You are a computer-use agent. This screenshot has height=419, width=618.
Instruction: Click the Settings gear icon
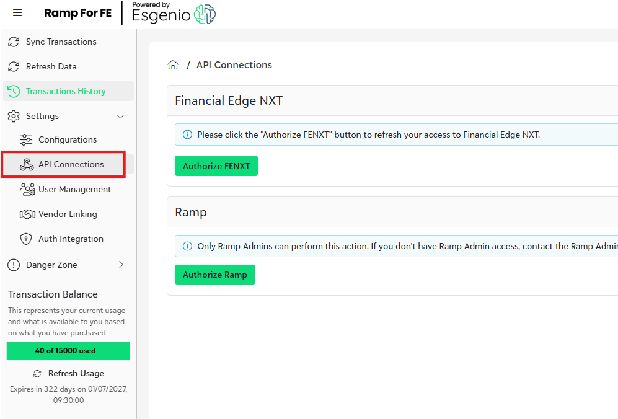click(x=14, y=117)
